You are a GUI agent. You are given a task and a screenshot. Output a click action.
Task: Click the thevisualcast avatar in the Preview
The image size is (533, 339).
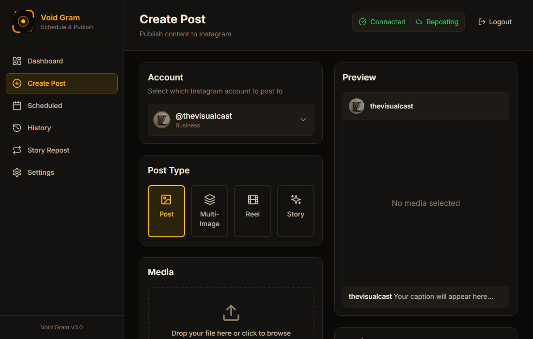(357, 106)
